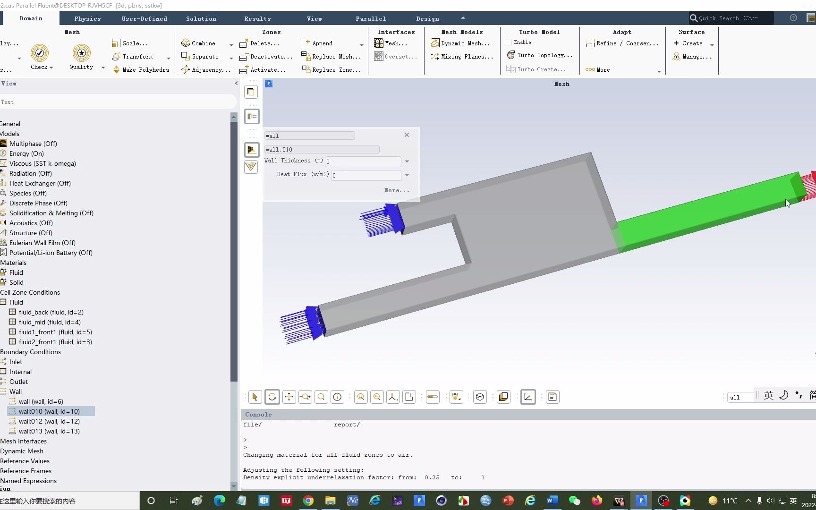Open the User-Defined ribbon tab
Image resolution: width=816 pixels, height=510 pixels.
point(144,18)
